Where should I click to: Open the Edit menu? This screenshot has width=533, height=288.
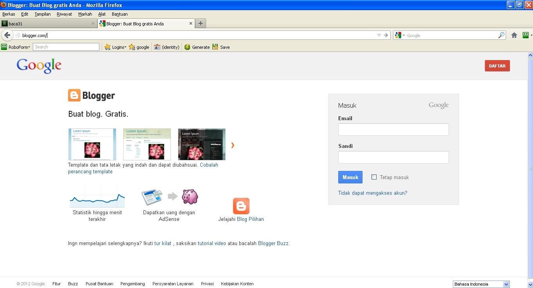tap(25, 14)
